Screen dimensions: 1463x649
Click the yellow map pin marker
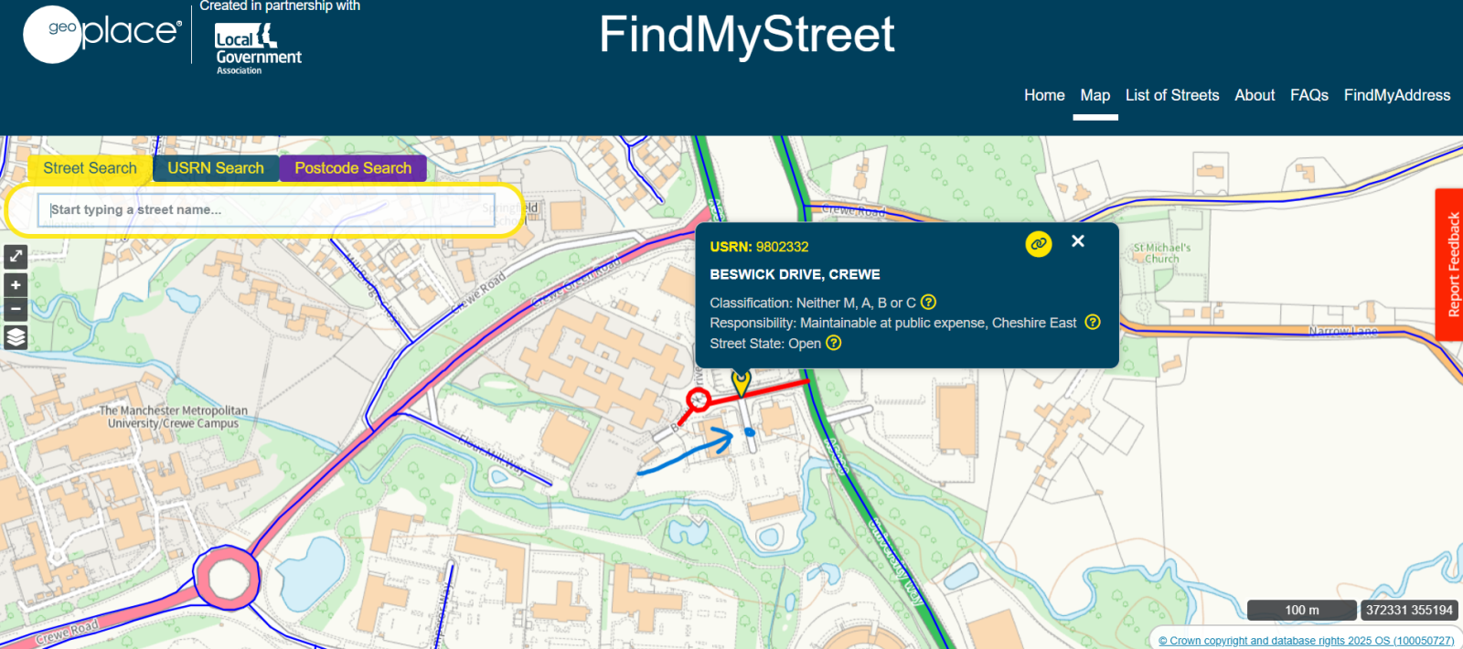point(741,382)
